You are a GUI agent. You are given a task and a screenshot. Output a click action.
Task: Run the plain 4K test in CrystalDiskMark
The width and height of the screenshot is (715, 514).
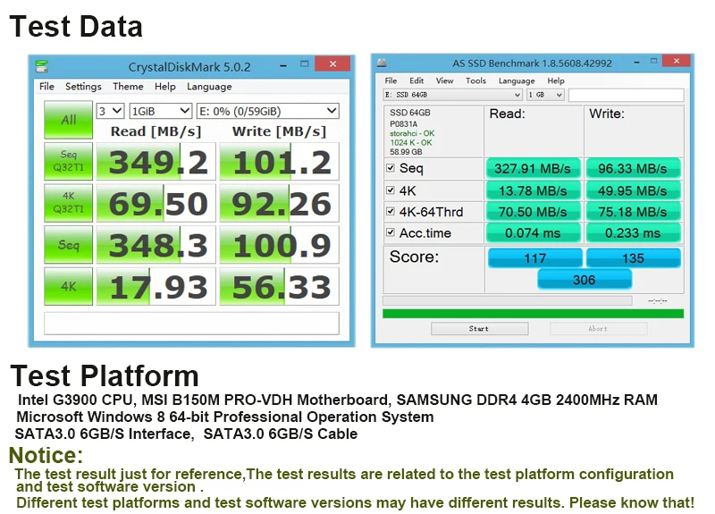tap(69, 286)
